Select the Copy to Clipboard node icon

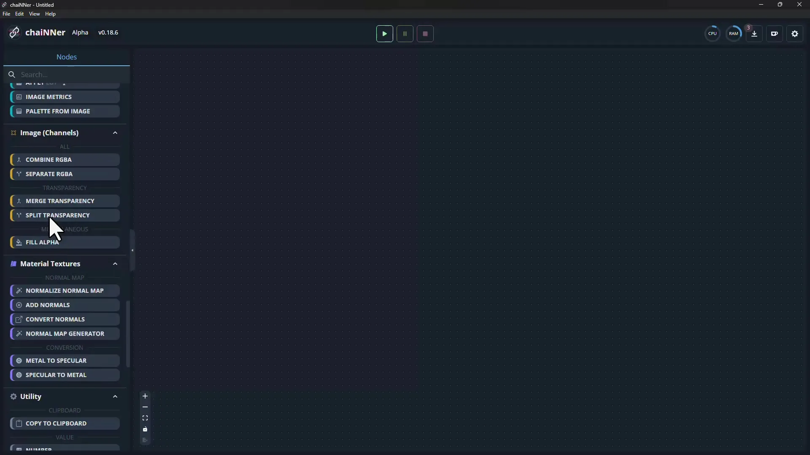tap(19, 423)
